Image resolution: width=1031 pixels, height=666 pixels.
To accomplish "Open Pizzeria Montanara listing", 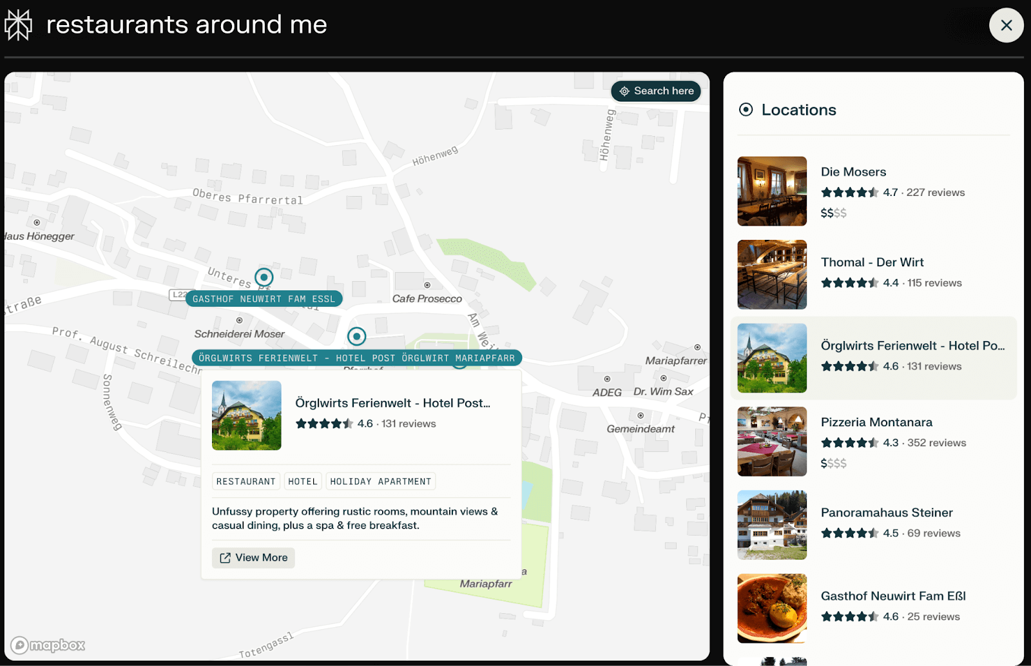I will pyautogui.click(x=876, y=422).
